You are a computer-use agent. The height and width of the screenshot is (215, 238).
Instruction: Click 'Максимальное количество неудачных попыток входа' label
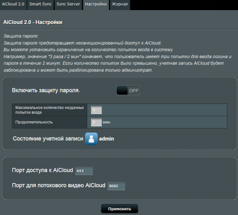click(x=49, y=110)
